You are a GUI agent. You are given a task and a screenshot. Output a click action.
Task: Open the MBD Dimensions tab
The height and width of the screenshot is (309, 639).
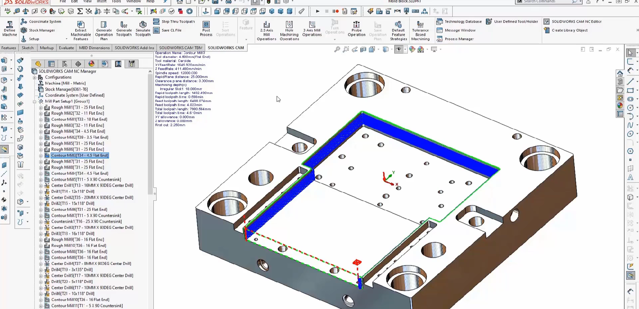click(94, 48)
